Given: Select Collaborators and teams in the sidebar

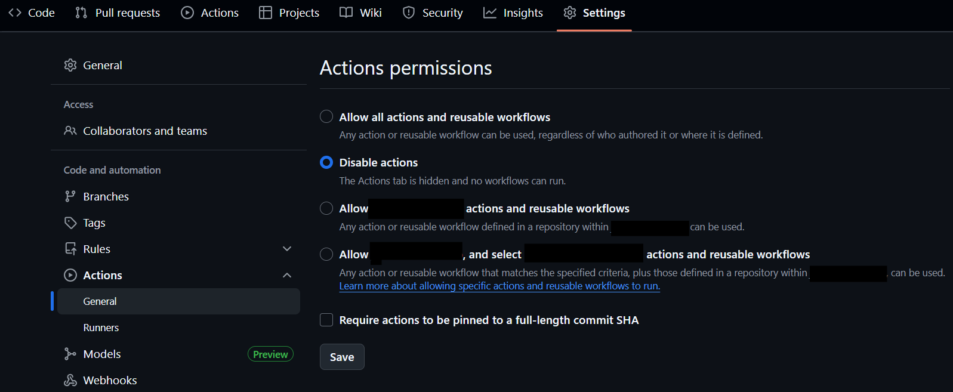Looking at the screenshot, I should tap(145, 131).
